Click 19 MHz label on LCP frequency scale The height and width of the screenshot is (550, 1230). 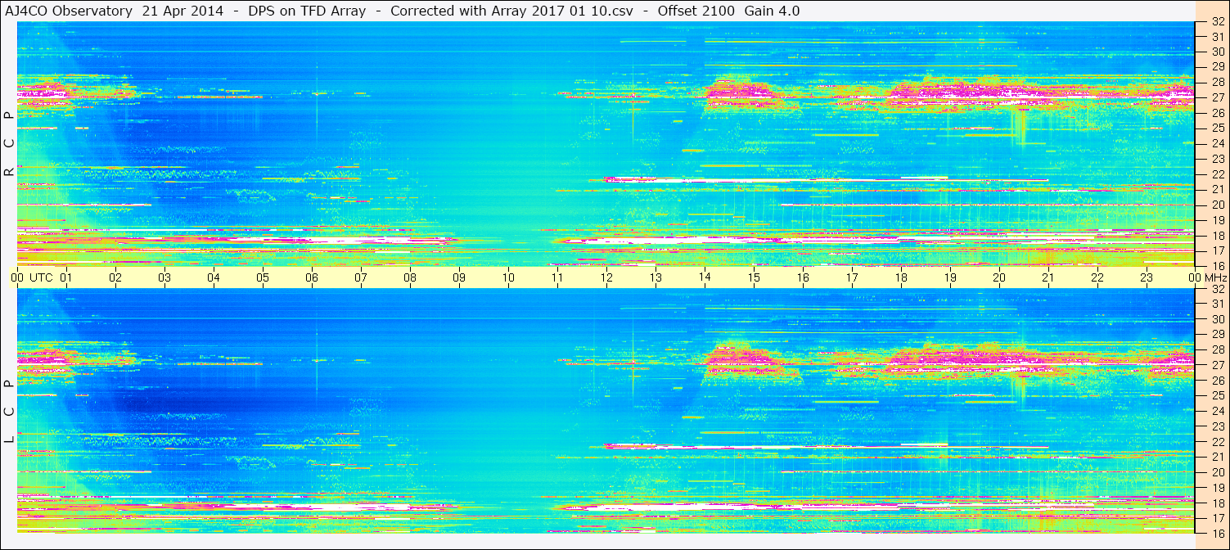pos(1217,488)
